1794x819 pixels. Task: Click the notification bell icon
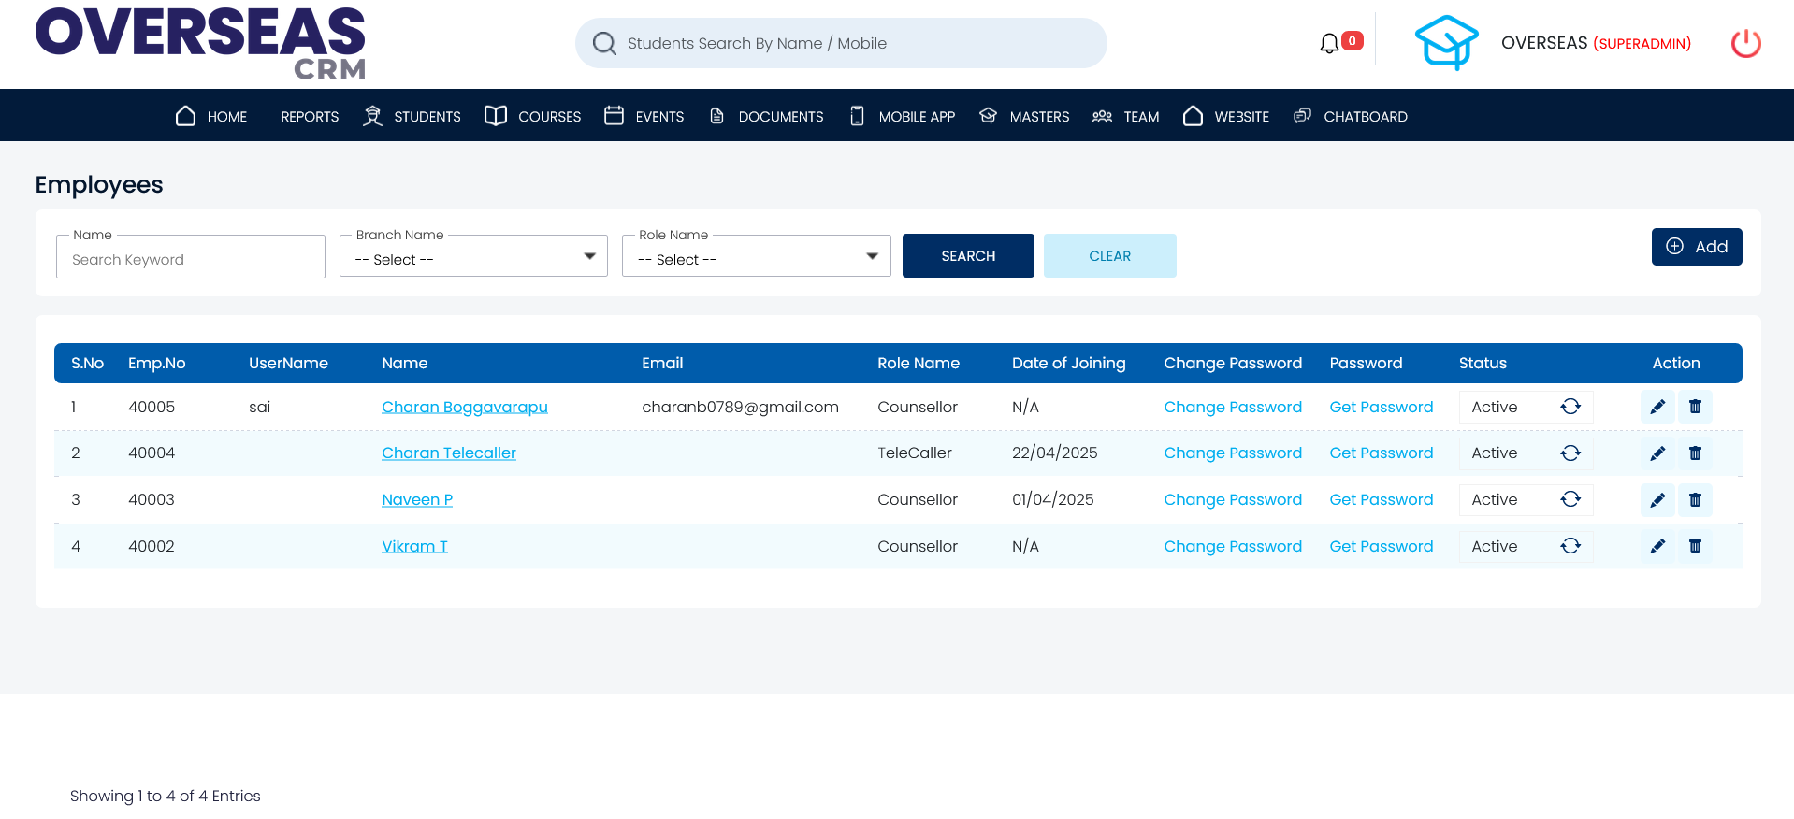pyautogui.click(x=1329, y=43)
